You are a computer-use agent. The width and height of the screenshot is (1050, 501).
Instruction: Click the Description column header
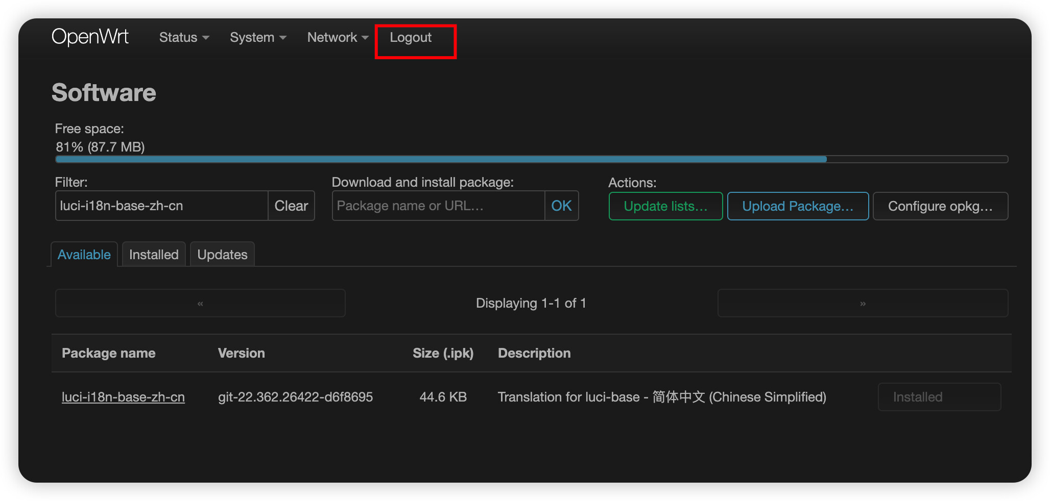[x=534, y=353]
